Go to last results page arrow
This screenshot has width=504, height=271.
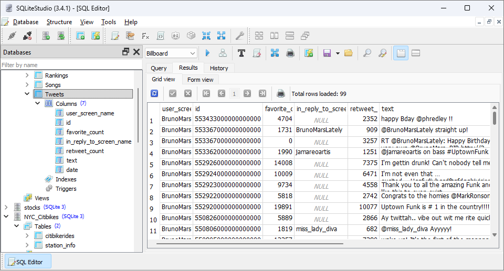coord(262,93)
